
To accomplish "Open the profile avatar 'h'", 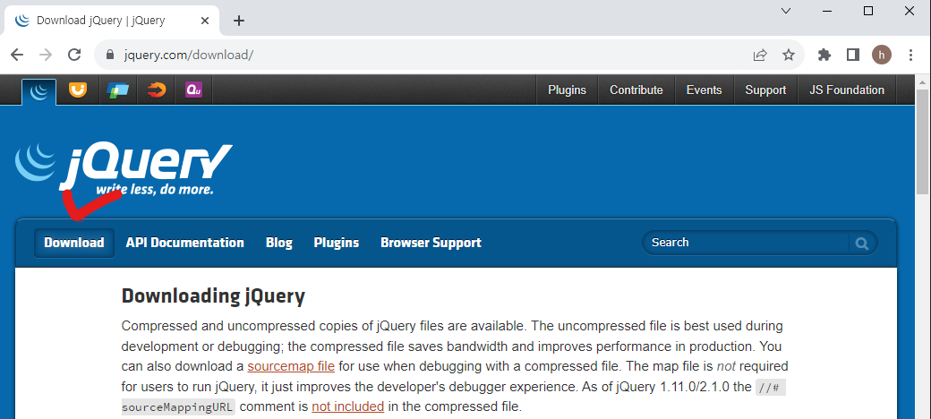I will point(882,56).
